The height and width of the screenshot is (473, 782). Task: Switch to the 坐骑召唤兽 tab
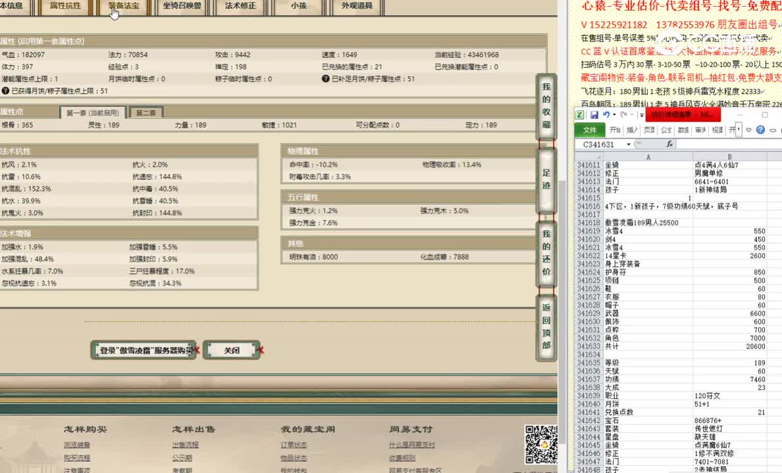[x=182, y=7]
